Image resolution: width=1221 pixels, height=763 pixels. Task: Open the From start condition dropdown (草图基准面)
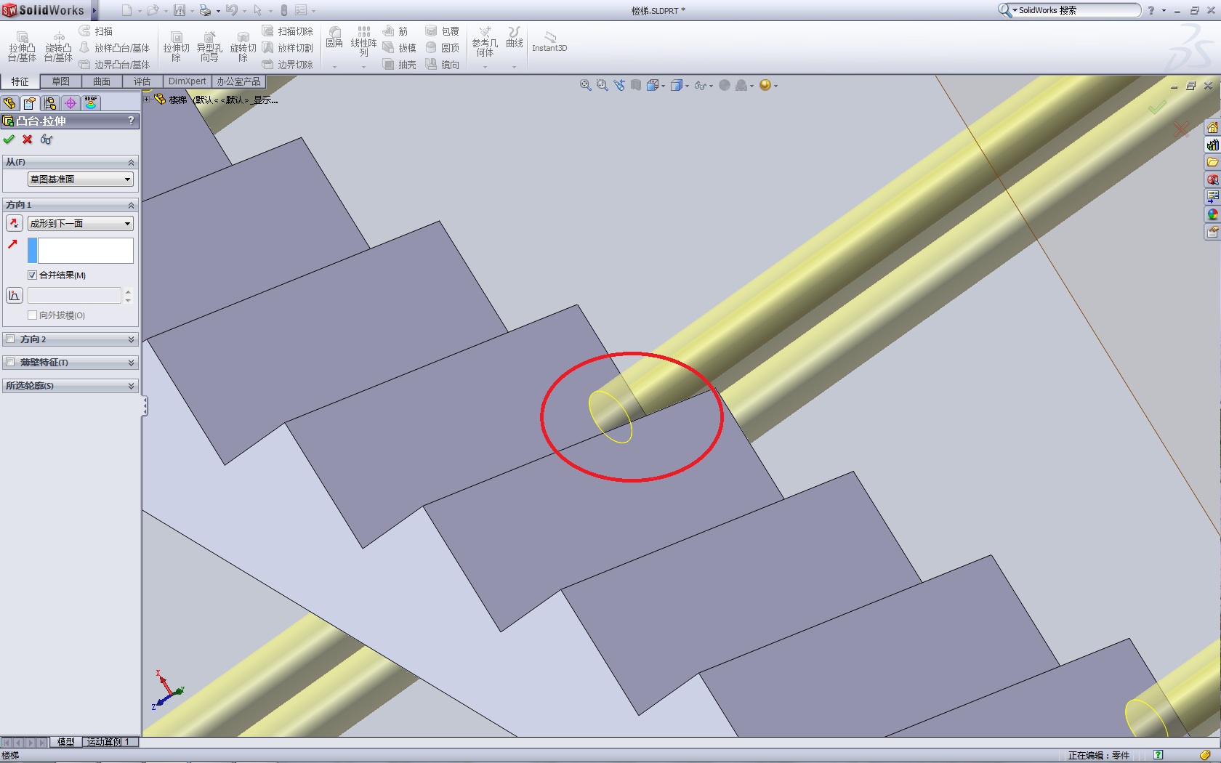pyautogui.click(x=81, y=179)
